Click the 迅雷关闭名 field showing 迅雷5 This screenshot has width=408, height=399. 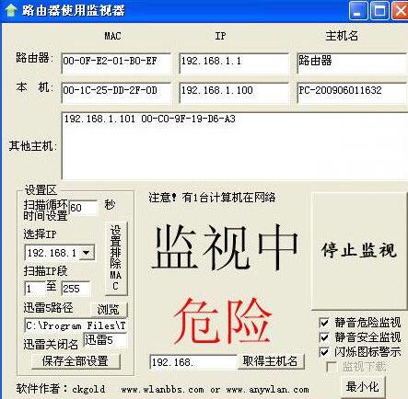[105, 340]
